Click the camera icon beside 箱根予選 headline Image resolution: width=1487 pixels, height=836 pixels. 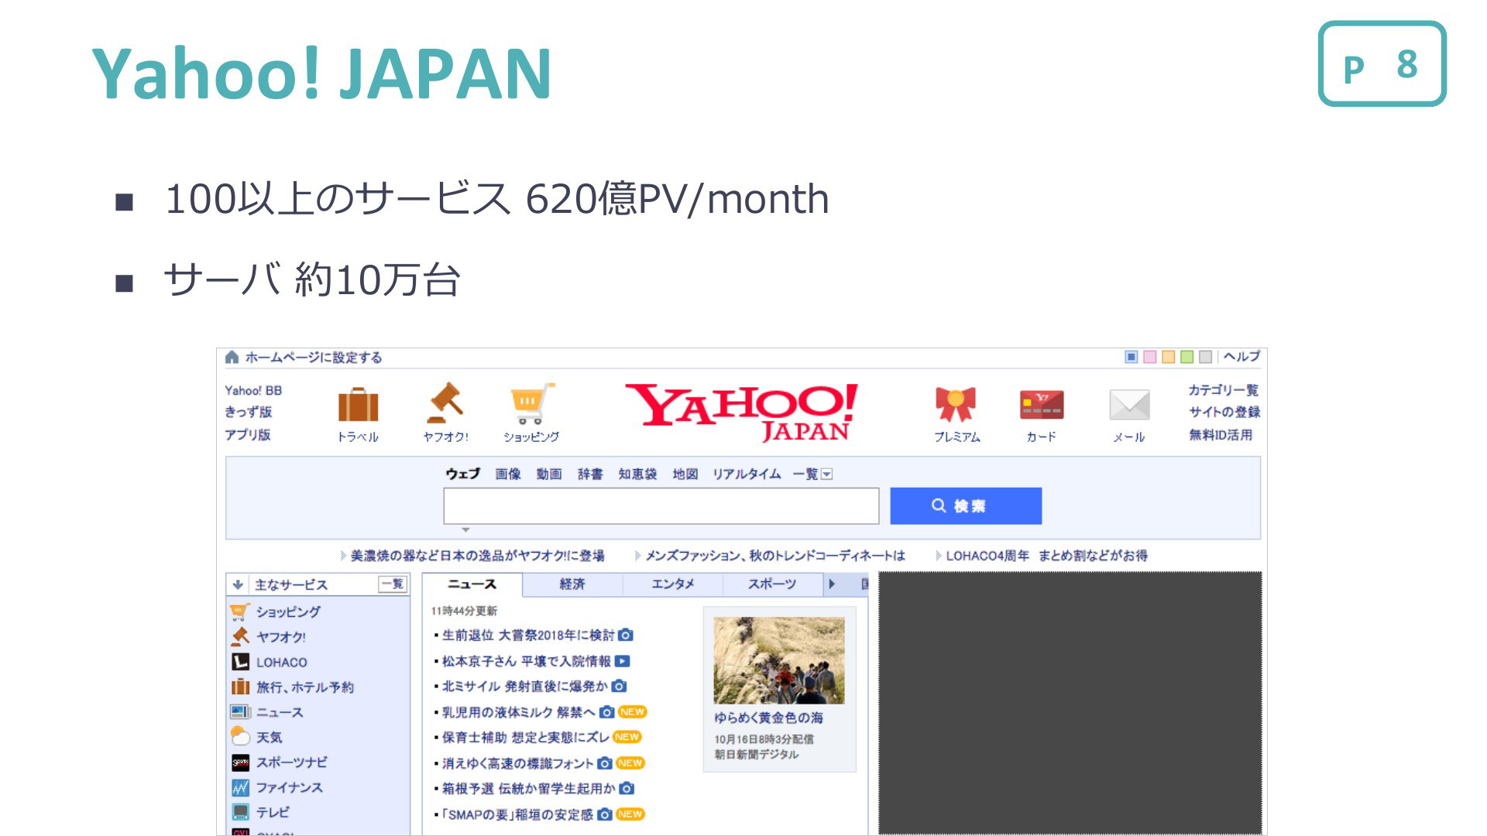coord(627,789)
